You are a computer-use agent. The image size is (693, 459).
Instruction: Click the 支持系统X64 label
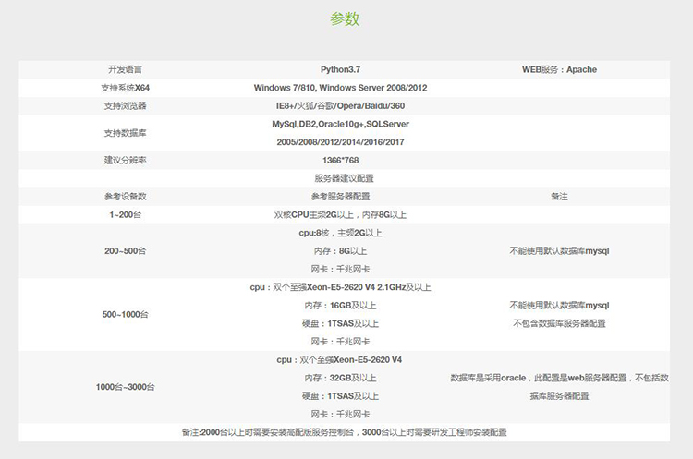coord(125,88)
